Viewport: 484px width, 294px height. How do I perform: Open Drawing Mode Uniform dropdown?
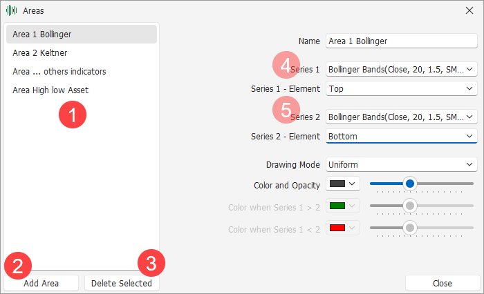(x=402, y=164)
